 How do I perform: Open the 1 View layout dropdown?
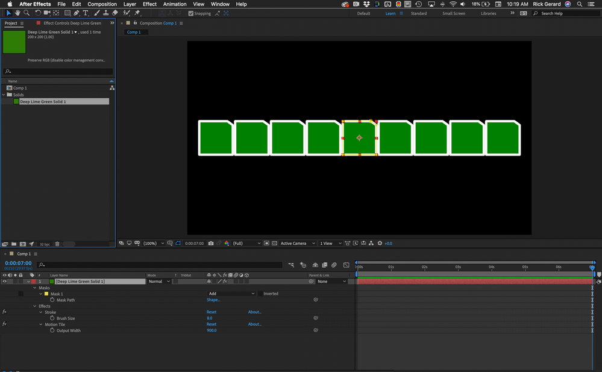(331, 243)
